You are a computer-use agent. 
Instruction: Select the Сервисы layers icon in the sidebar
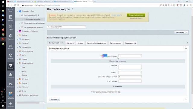11,66
